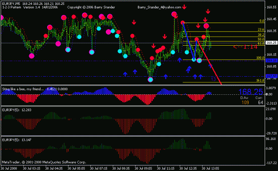Click the -28.728 scale value
278x171 pixels.
(271, 133)
